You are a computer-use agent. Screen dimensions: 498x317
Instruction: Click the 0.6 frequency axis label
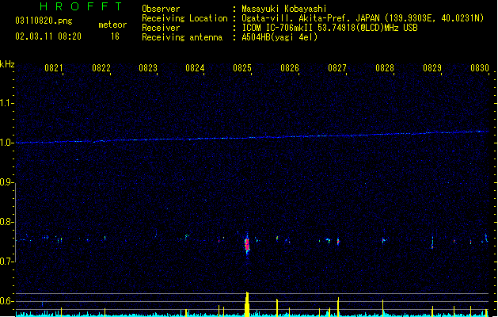click(6, 301)
